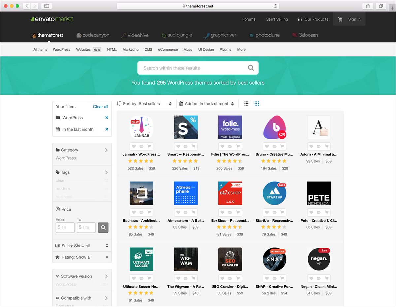
Task: Add Negan theme to cart icon
Action: click(326, 278)
